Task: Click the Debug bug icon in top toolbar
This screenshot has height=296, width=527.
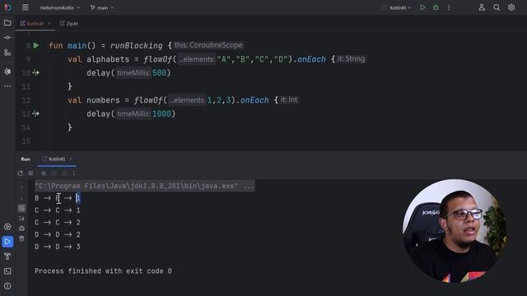Action: point(436,7)
